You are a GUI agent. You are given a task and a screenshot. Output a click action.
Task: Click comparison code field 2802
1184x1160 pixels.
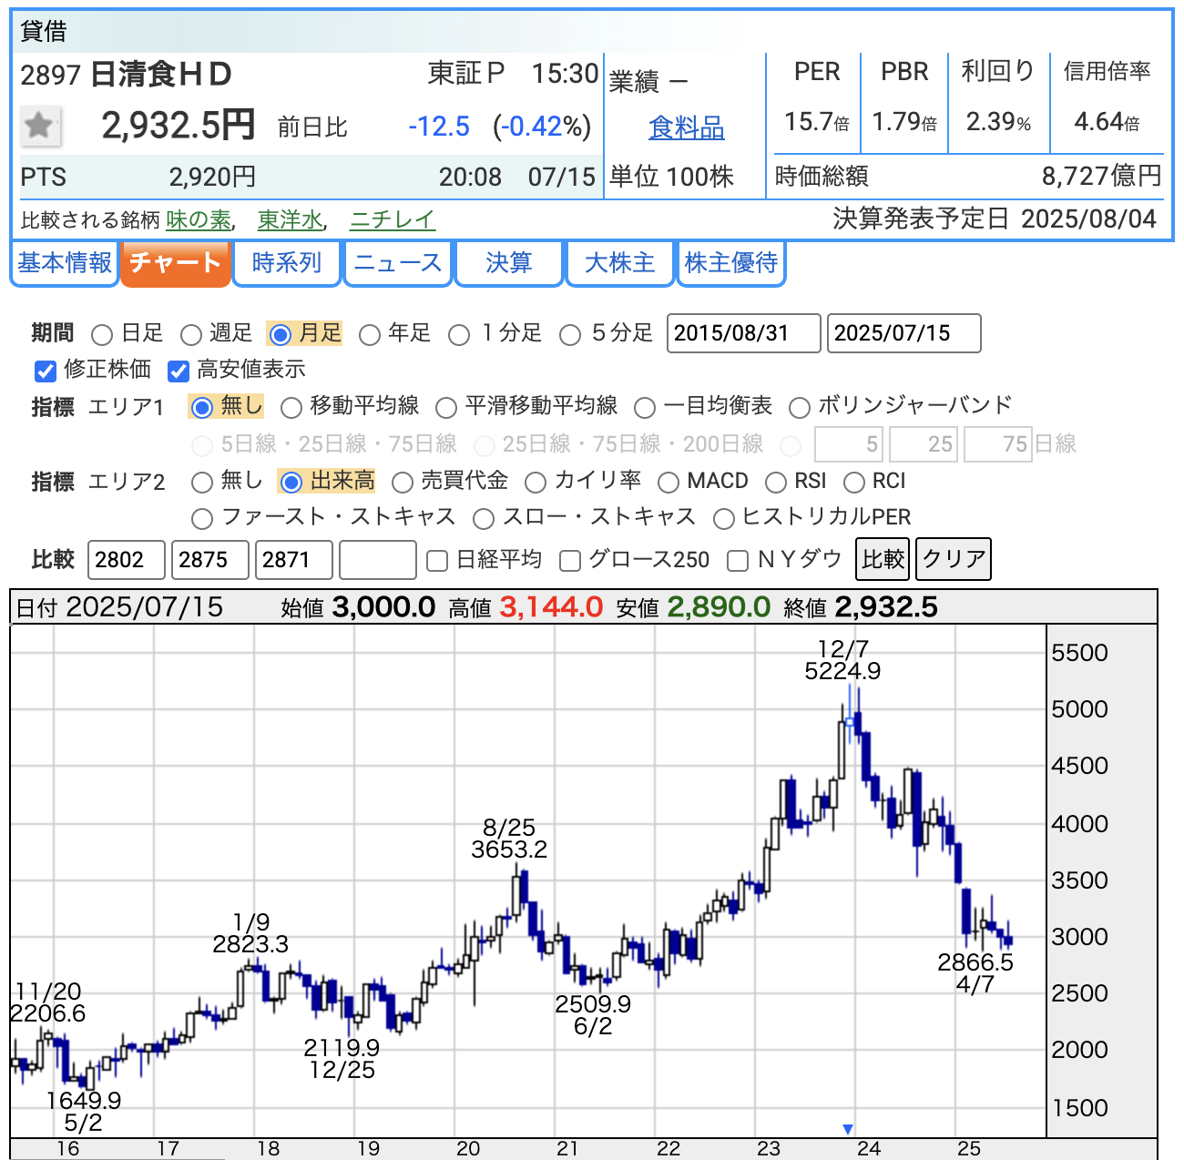click(x=127, y=560)
